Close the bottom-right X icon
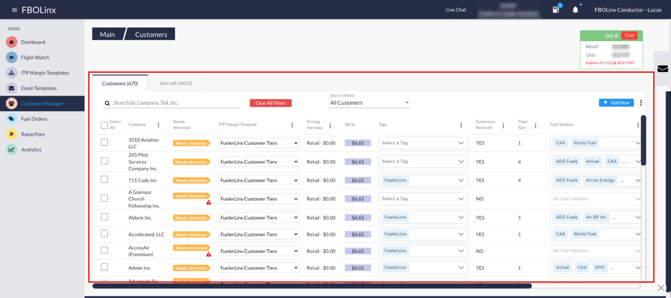The image size is (671, 298). [x=661, y=288]
